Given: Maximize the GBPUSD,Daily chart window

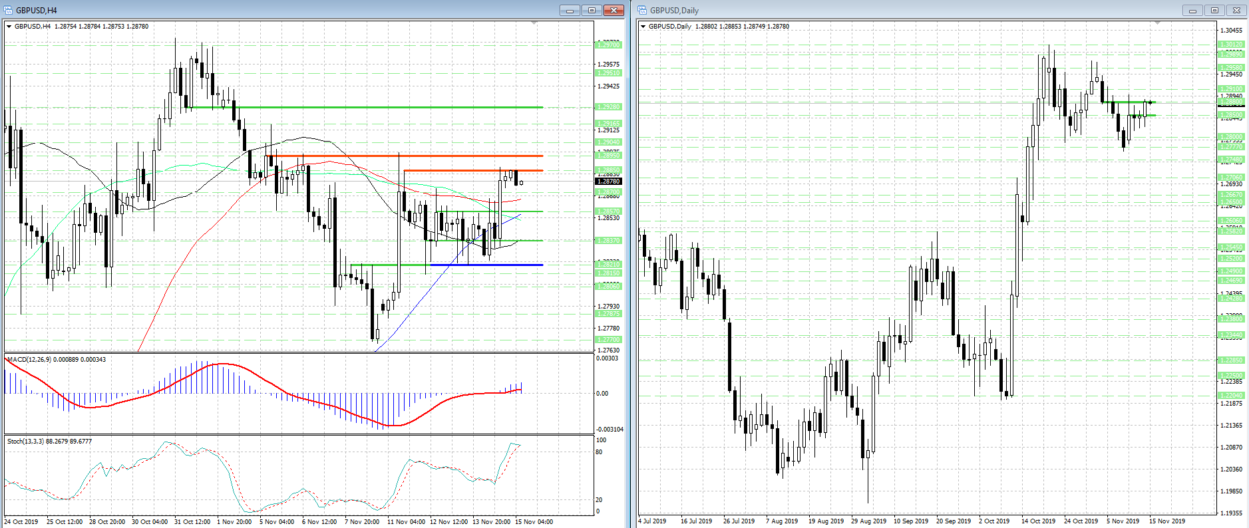Looking at the screenshot, I should click(1214, 10).
